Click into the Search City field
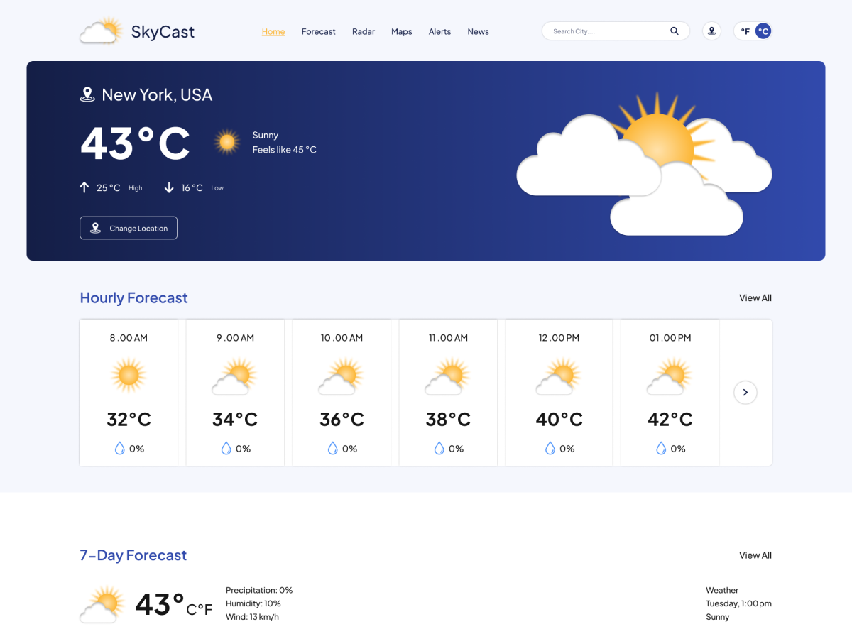Viewport: 852px width, 639px height. 616,31
